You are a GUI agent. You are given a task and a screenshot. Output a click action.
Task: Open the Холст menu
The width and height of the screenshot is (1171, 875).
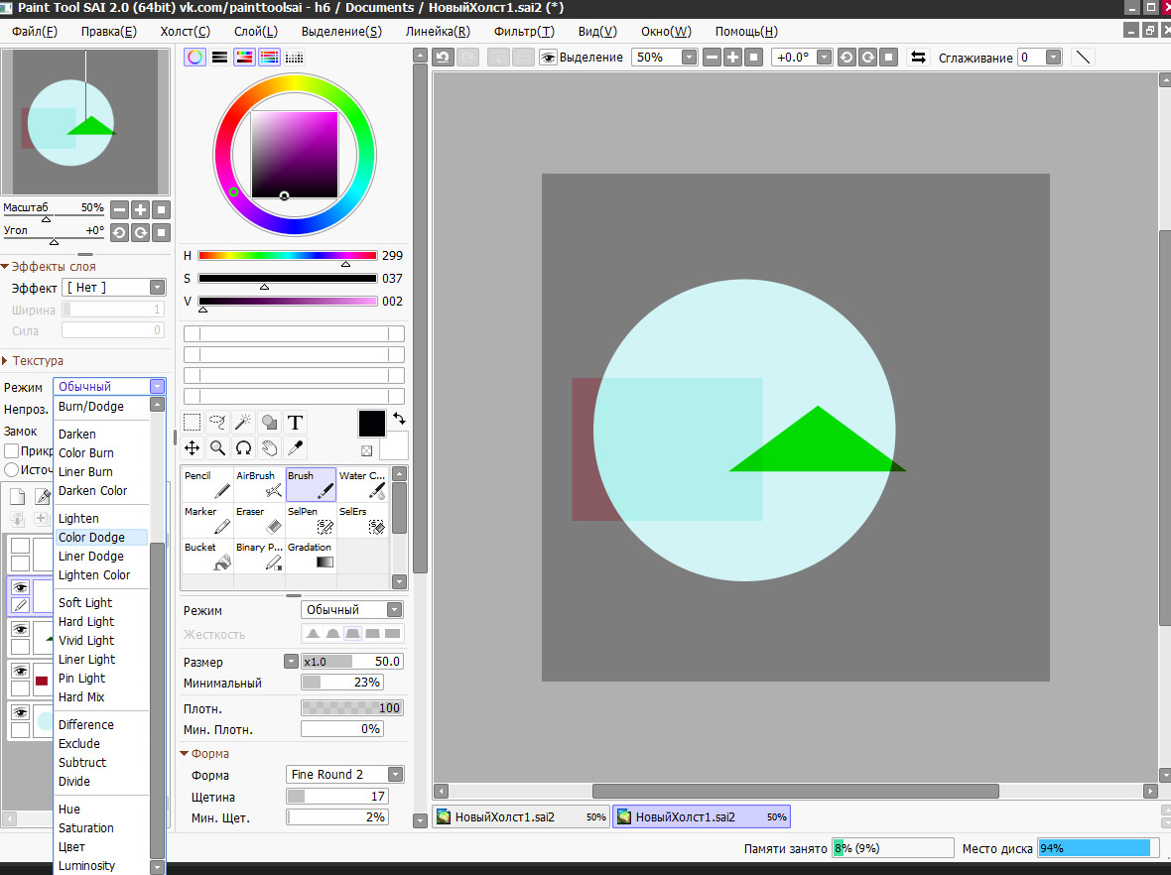click(186, 32)
